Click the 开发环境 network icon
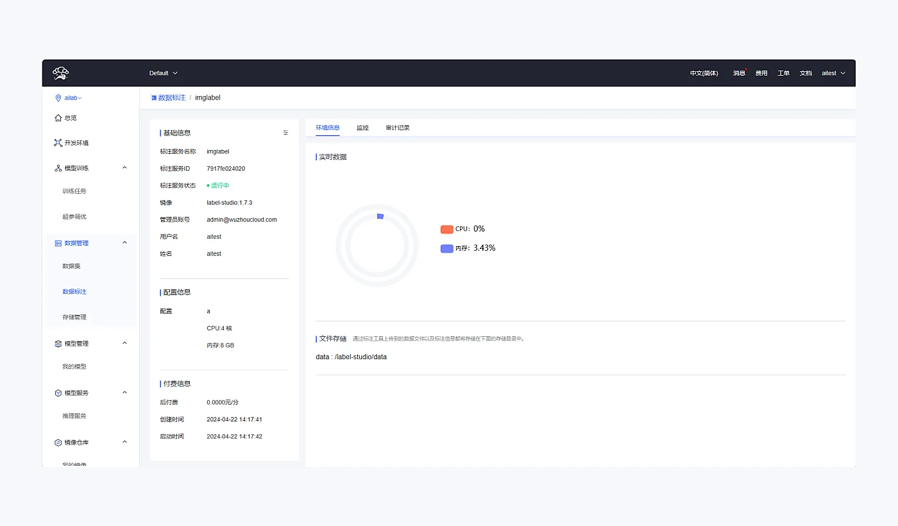 pyautogui.click(x=58, y=143)
